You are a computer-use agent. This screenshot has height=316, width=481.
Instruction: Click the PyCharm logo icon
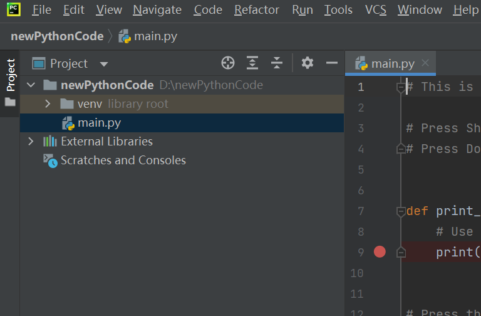13,9
